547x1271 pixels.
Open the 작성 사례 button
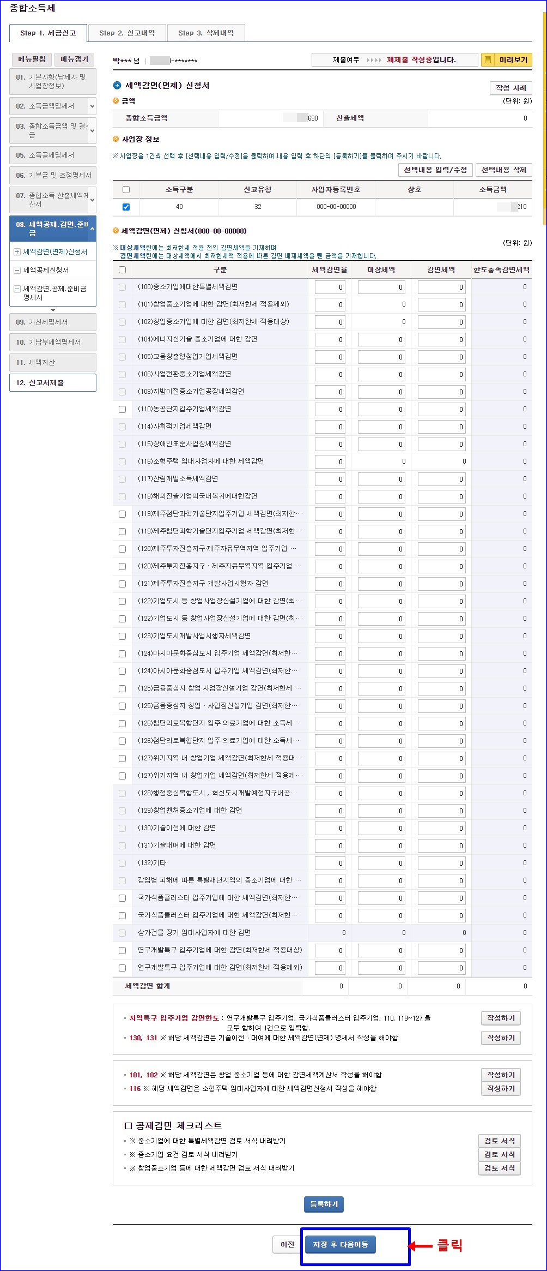click(x=510, y=88)
